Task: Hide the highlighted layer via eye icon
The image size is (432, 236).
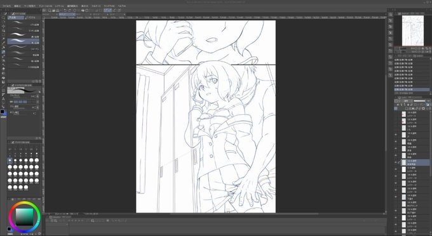Action: (x=396, y=162)
